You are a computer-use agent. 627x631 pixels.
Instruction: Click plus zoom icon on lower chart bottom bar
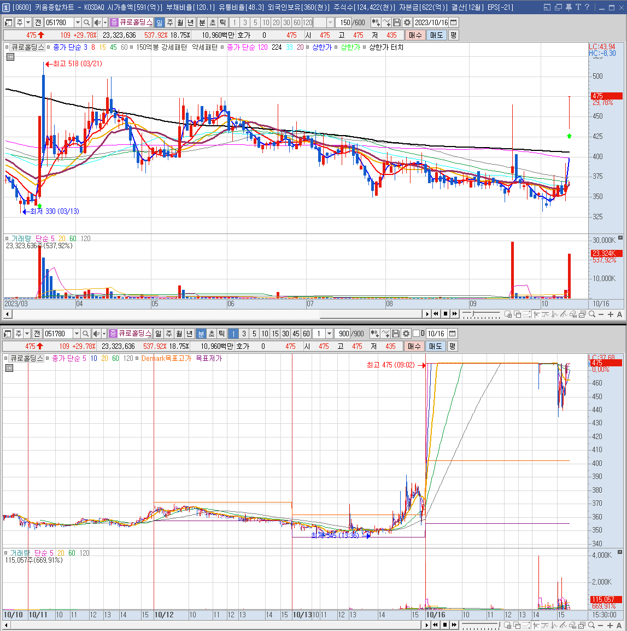(x=610, y=626)
